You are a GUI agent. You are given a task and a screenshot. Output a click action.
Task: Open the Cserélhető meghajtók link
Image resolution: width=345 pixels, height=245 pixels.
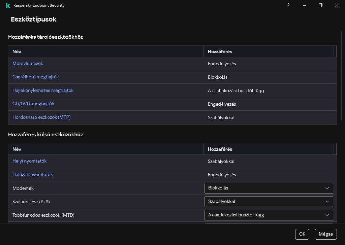coord(36,77)
